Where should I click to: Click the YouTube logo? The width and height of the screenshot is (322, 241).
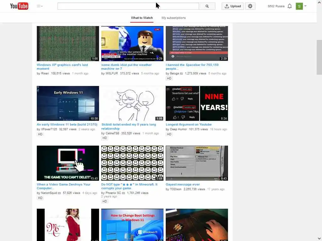(x=19, y=6)
